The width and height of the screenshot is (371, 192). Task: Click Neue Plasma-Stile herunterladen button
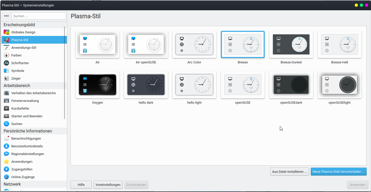pos(339,172)
